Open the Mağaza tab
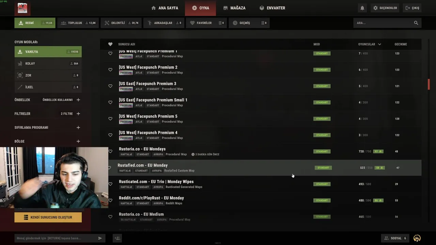 pos(234,8)
